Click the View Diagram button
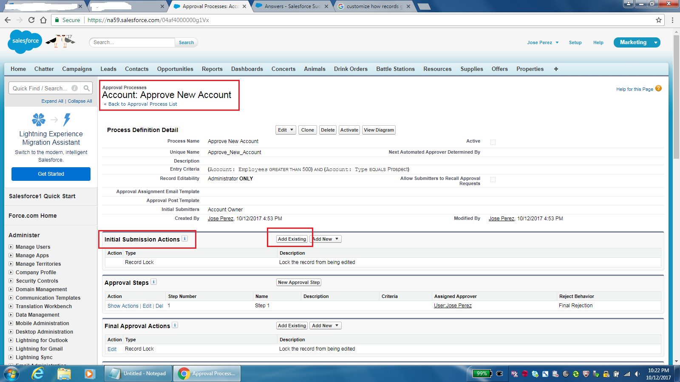 pyautogui.click(x=379, y=130)
